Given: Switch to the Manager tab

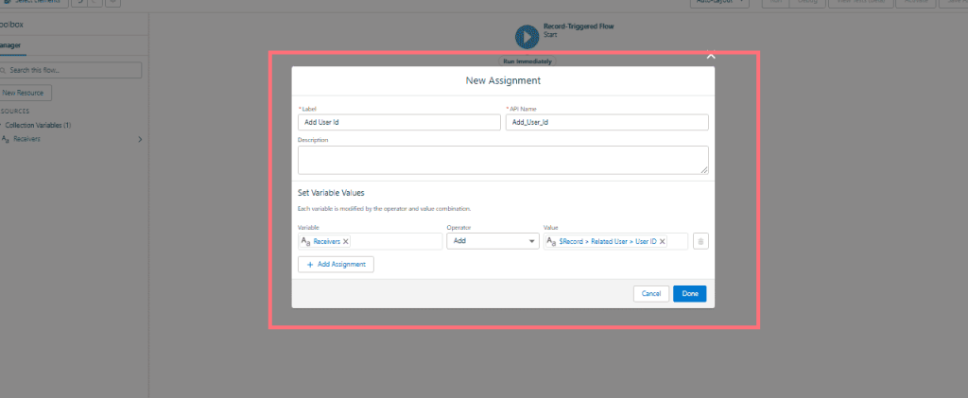Looking at the screenshot, I should [x=11, y=45].
